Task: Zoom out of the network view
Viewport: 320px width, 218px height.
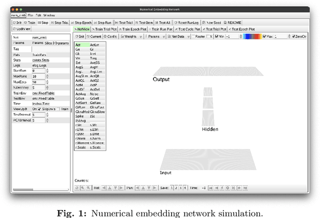Action: 88,188
